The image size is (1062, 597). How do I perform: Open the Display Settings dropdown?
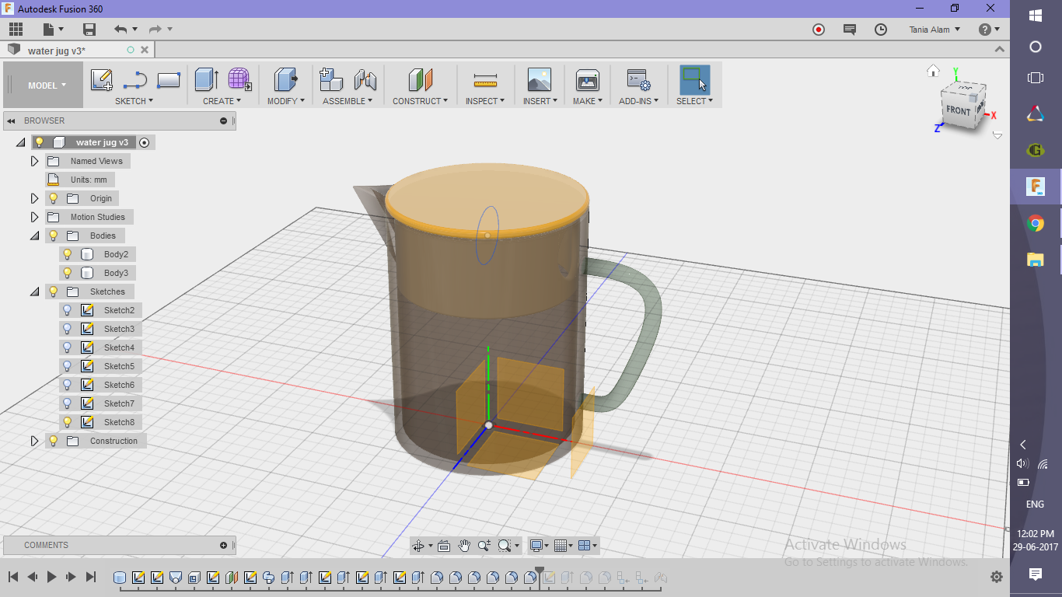click(539, 546)
